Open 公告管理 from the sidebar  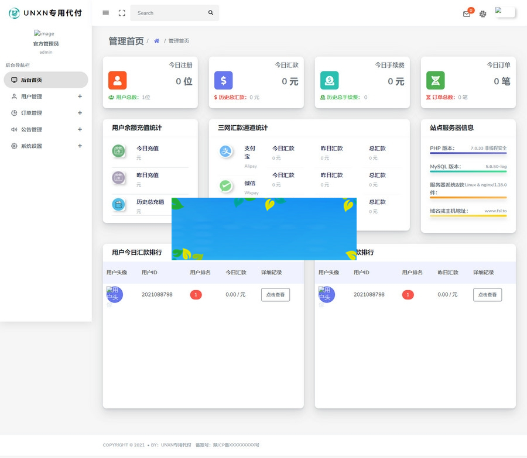click(x=45, y=129)
